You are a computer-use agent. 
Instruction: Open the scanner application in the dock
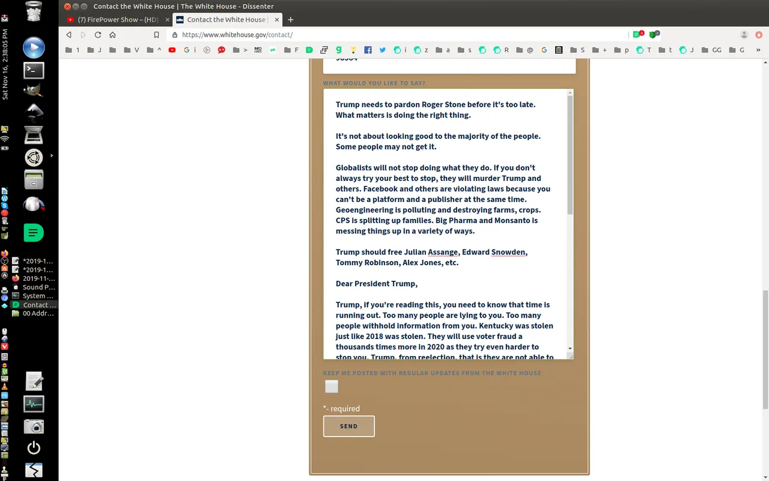[x=34, y=135]
